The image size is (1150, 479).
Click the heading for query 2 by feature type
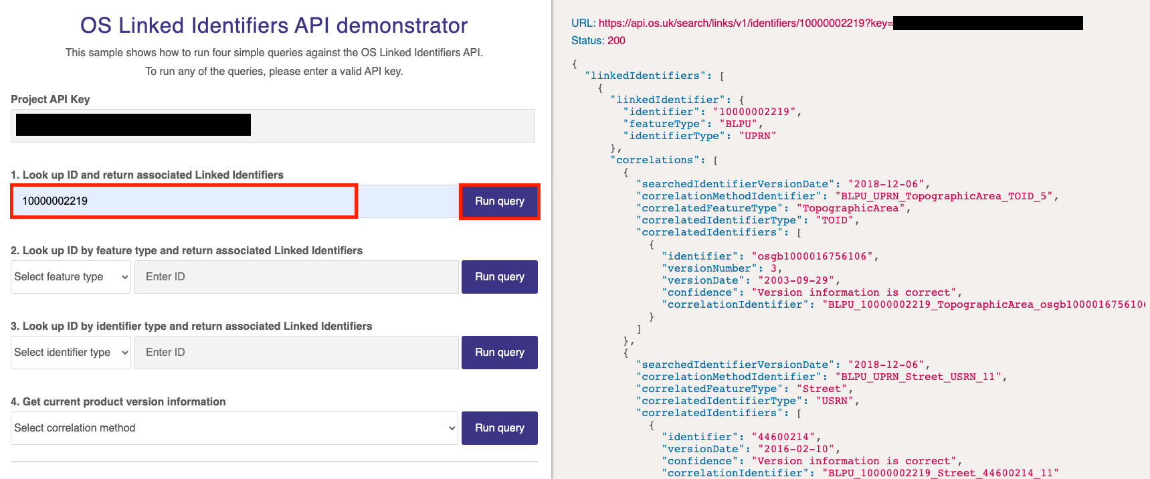click(x=187, y=250)
